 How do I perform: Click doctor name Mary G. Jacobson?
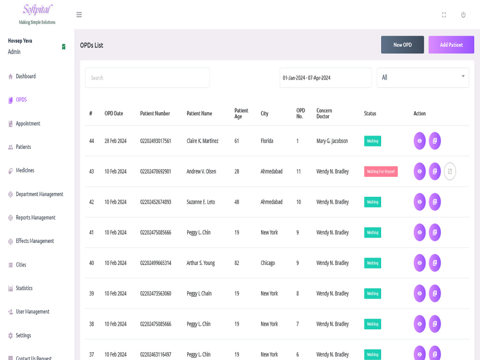[332, 141]
